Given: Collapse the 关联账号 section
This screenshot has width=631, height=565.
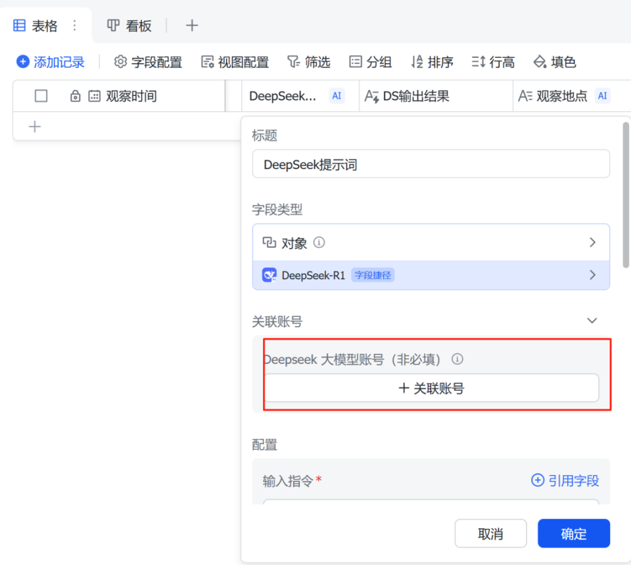Looking at the screenshot, I should click(592, 321).
